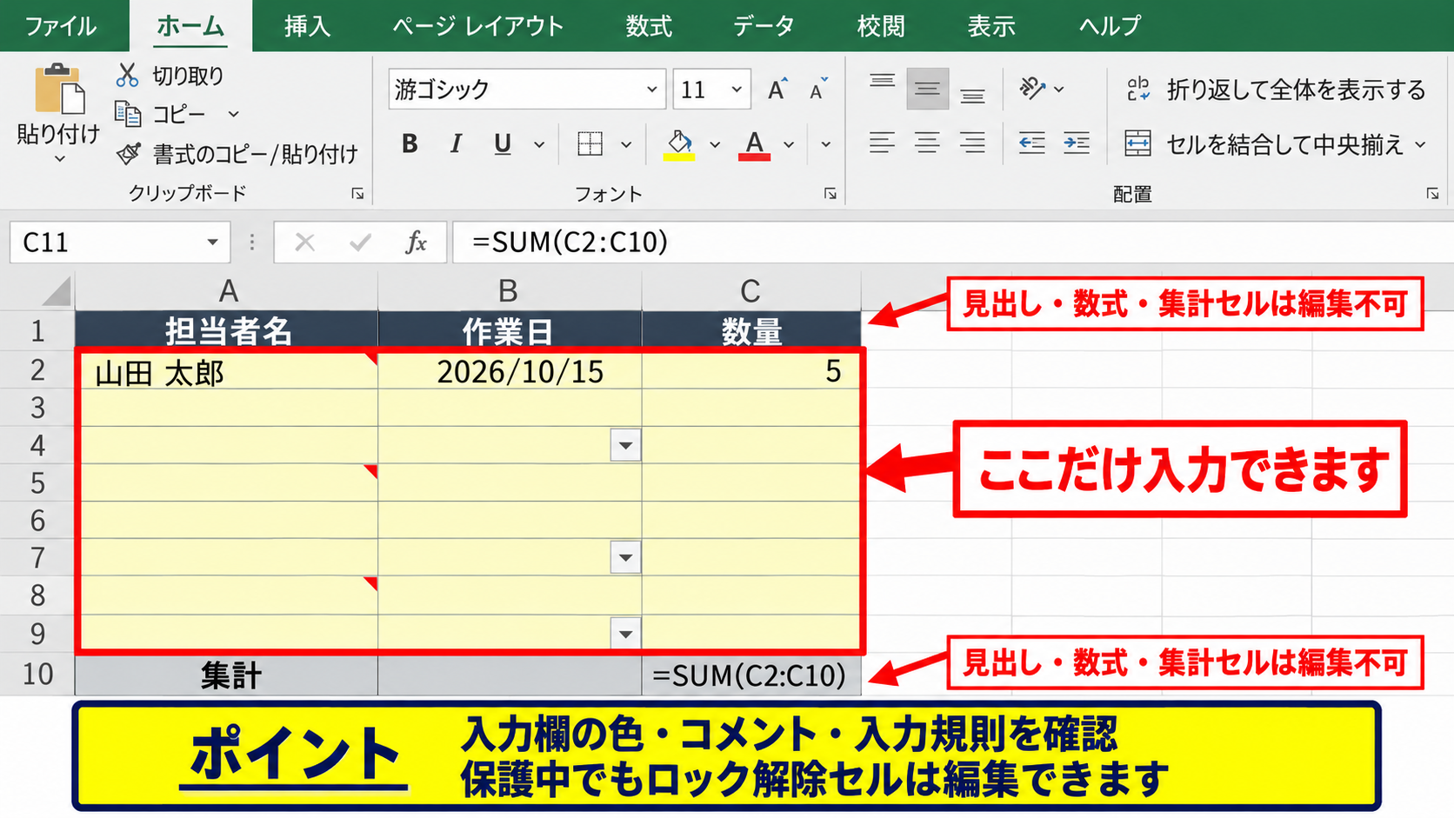Open the validation dropdown in row 4
1454x818 pixels.
click(625, 446)
